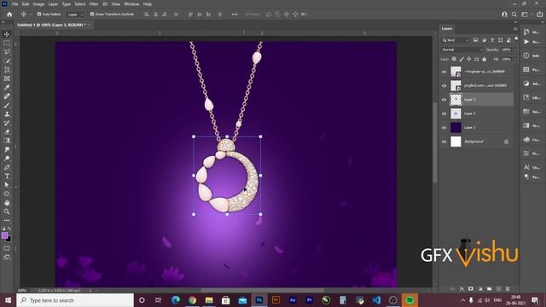Open the Window menu
The height and width of the screenshot is (307, 546).
[x=131, y=4]
